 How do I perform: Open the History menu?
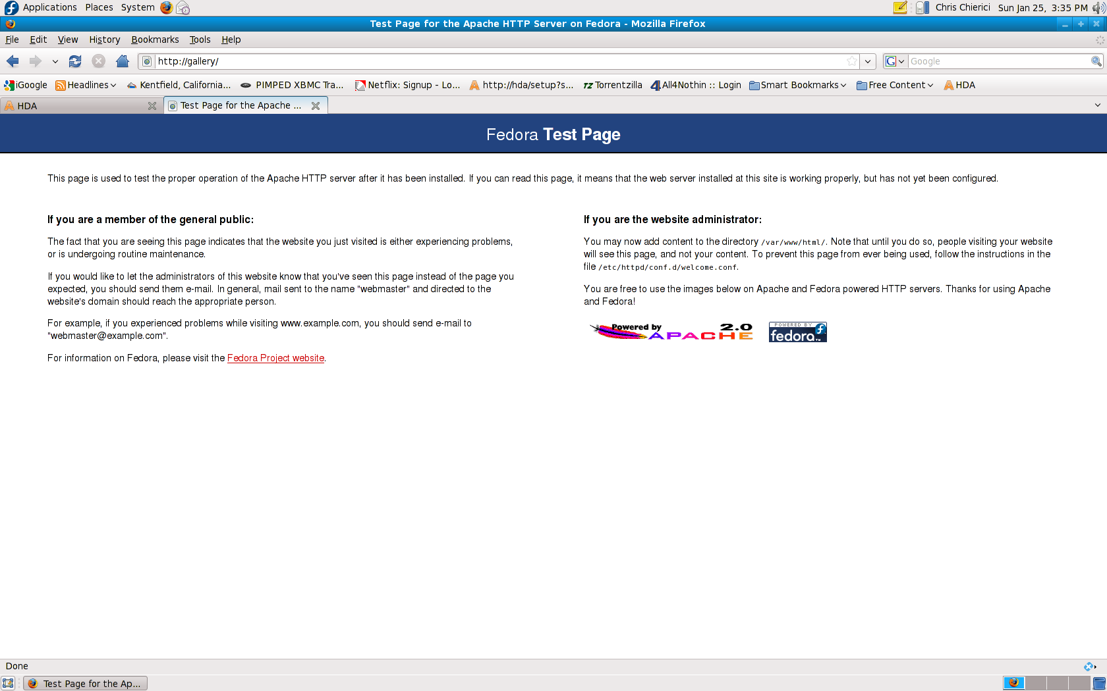(x=105, y=39)
